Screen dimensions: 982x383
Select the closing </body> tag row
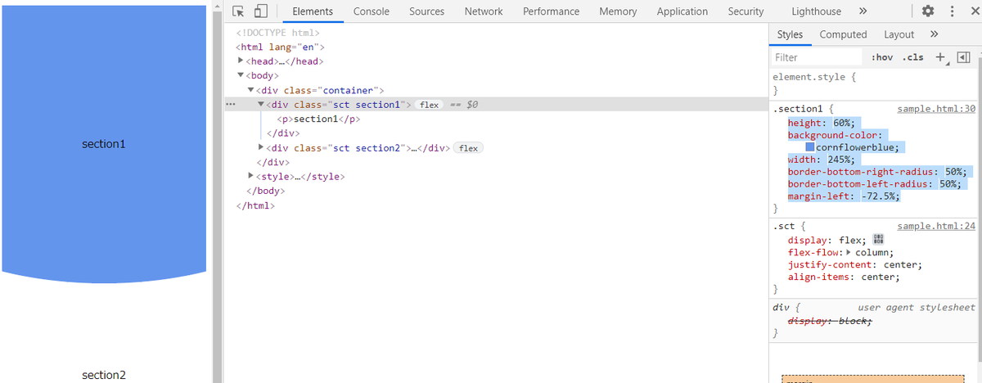[264, 191]
